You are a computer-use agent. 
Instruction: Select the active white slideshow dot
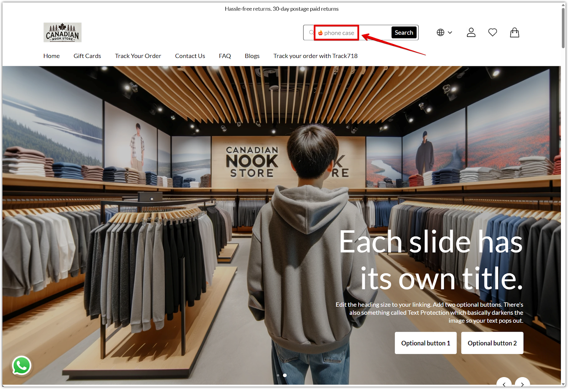coord(285,375)
